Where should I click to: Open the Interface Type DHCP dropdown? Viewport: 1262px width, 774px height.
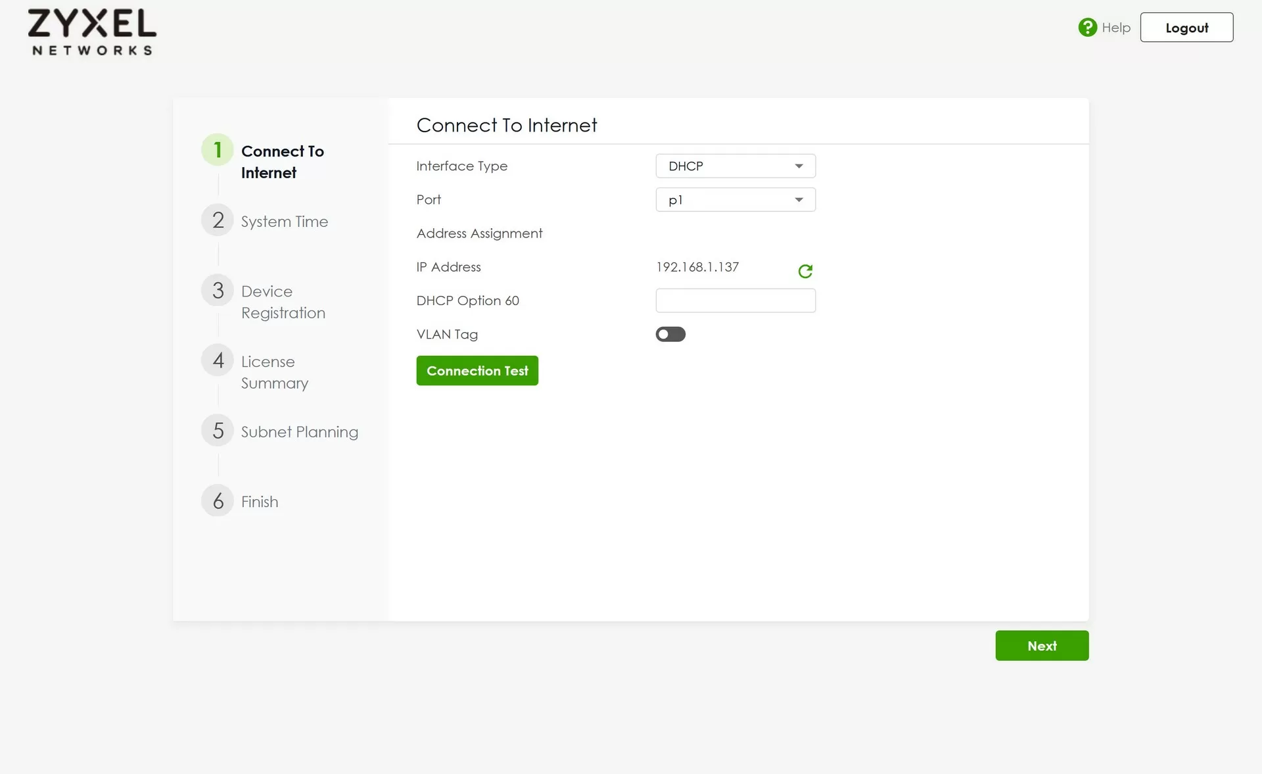coord(735,166)
